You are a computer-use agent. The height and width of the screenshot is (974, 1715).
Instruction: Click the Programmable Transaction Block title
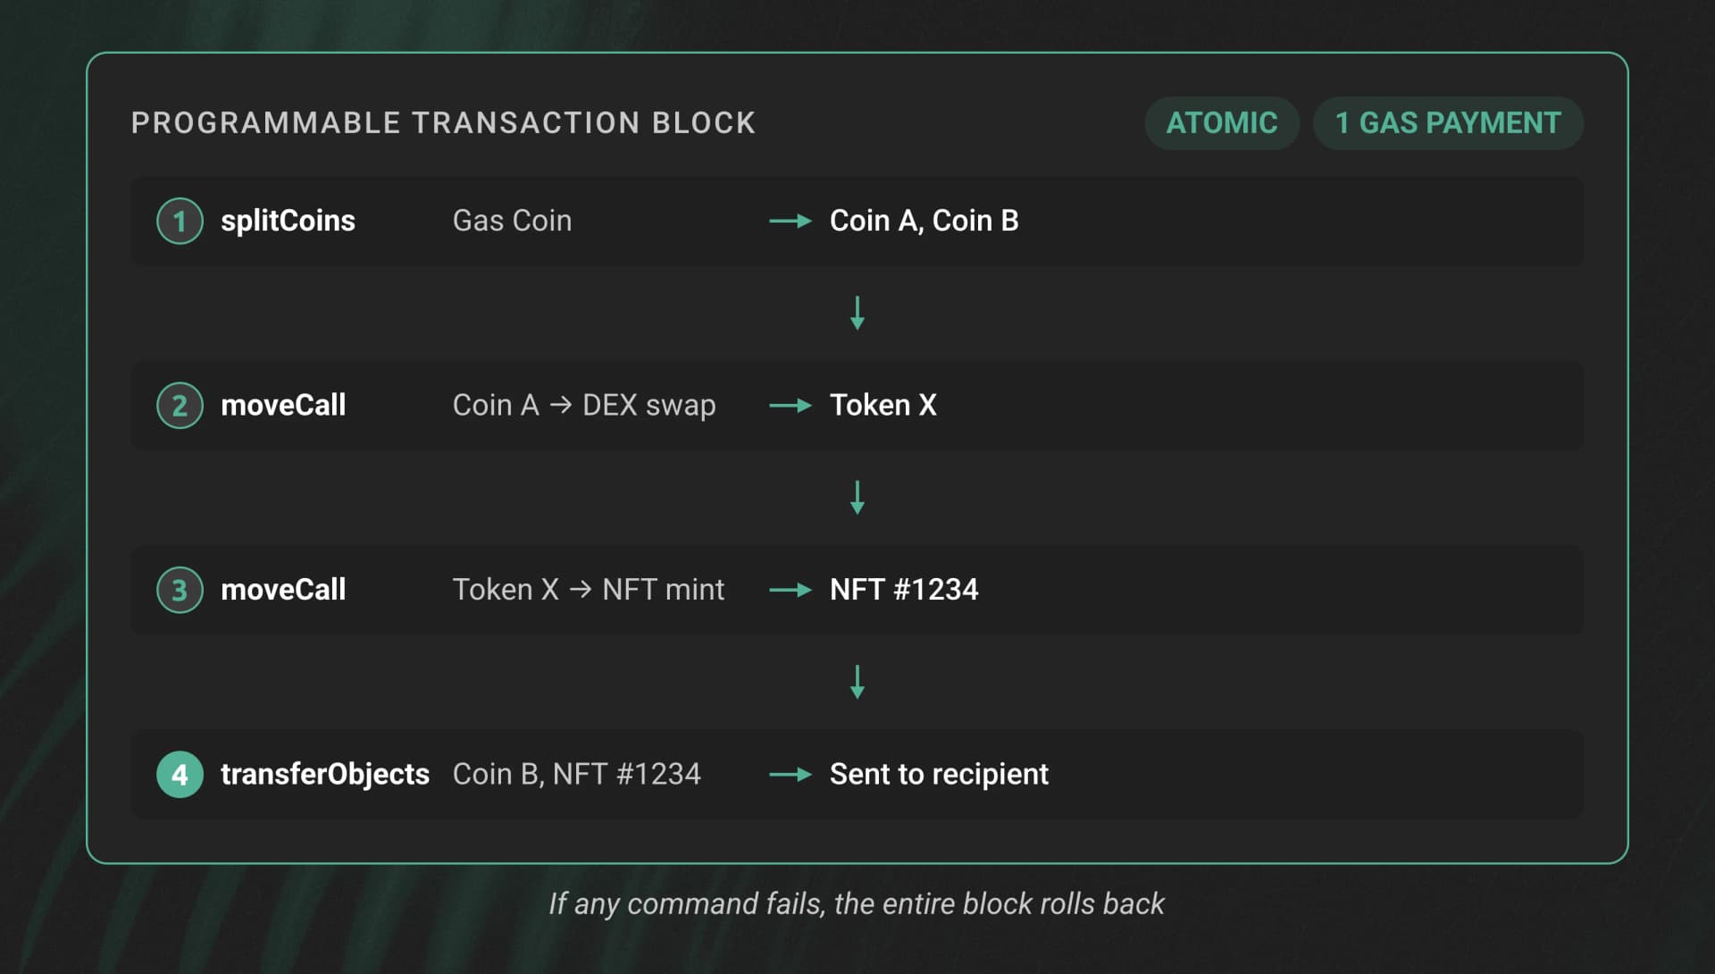(x=443, y=123)
